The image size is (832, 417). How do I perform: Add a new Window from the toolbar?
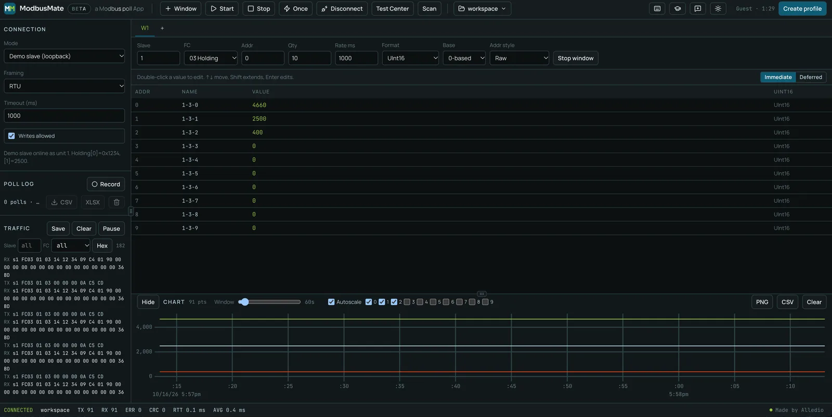(180, 9)
